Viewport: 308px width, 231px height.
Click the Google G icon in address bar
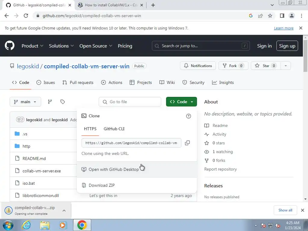(x=251, y=16)
